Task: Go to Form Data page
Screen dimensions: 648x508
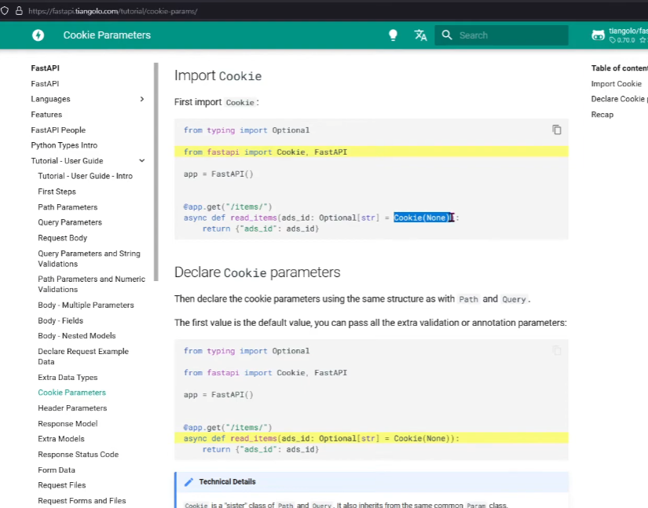Action: 57,470
